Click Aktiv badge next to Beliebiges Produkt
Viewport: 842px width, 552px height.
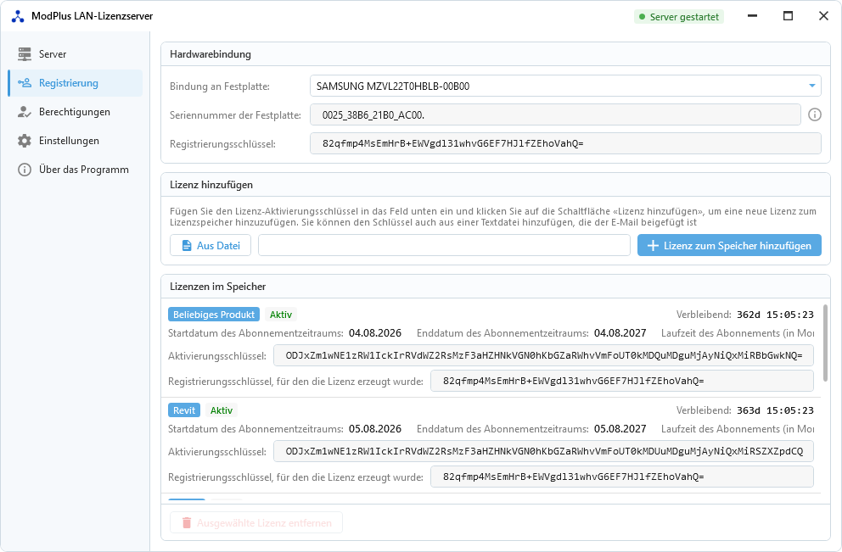point(281,315)
